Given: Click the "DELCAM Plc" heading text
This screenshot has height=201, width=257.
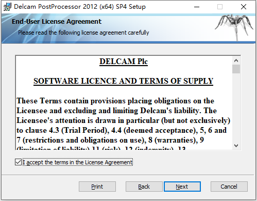Looking at the screenshot, I should pos(124,61).
